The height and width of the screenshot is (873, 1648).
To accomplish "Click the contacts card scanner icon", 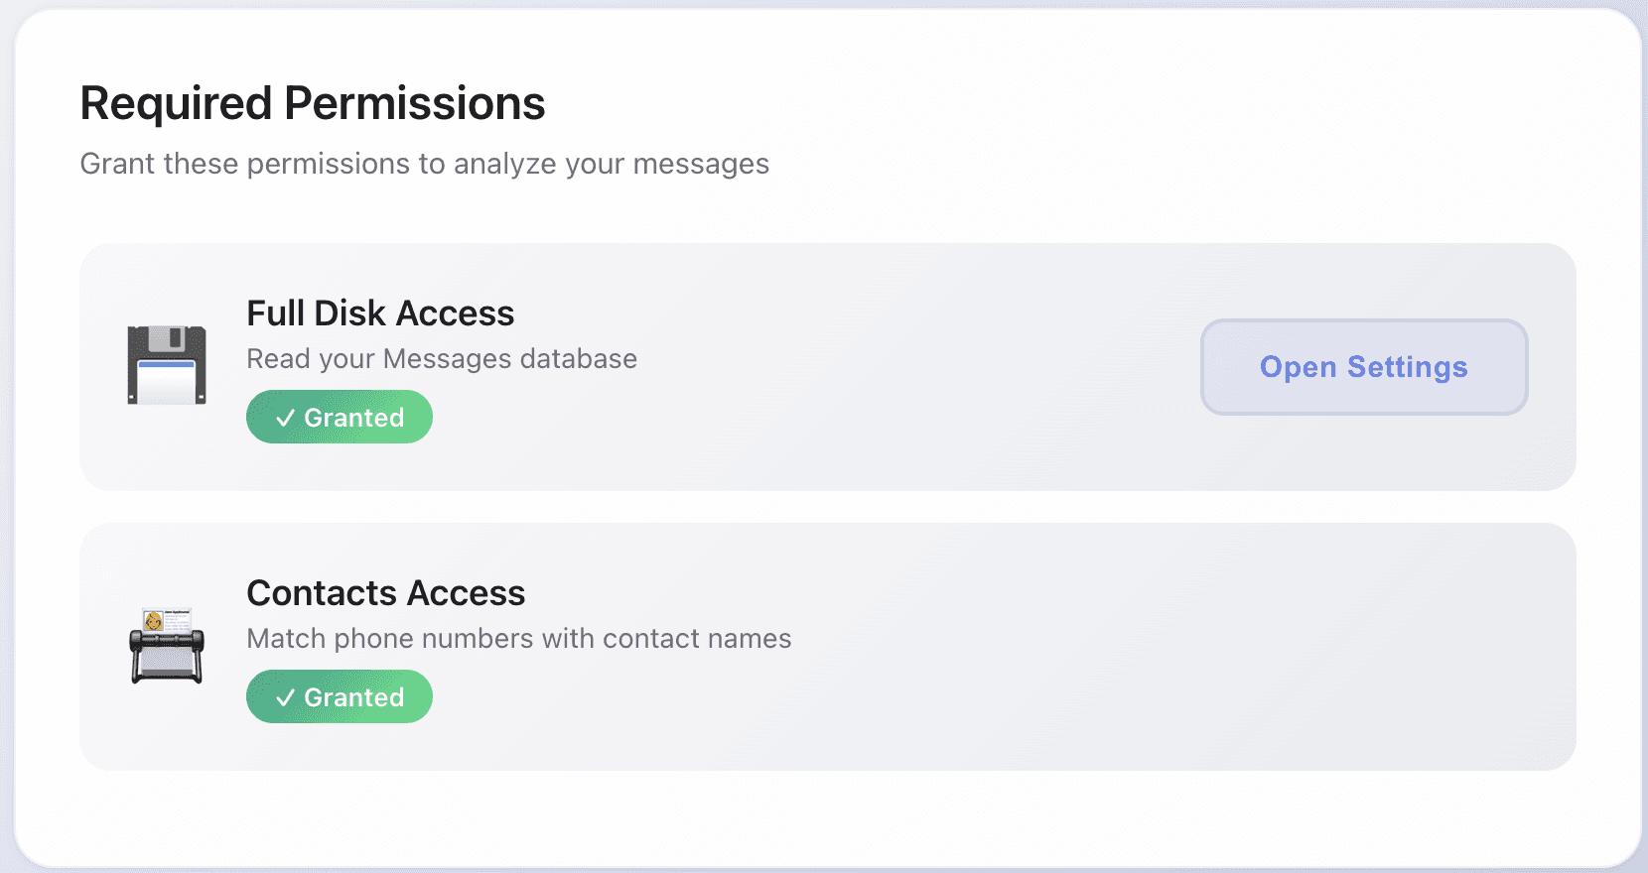I will 167,646.
